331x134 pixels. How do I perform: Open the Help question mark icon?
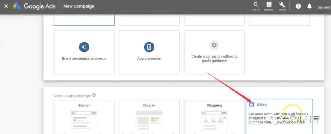click(298, 6)
